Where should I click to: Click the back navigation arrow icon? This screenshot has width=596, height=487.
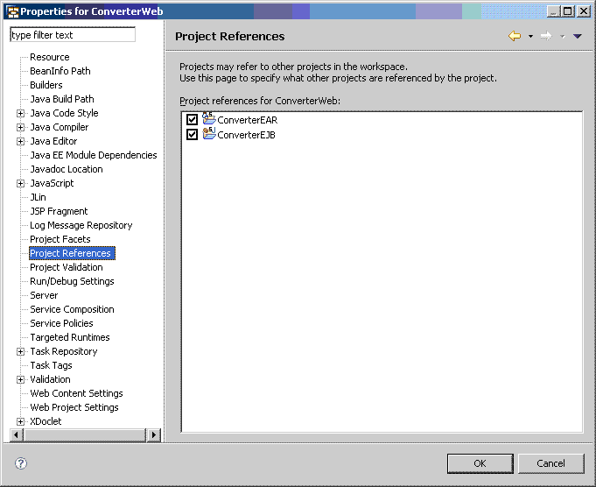point(515,36)
